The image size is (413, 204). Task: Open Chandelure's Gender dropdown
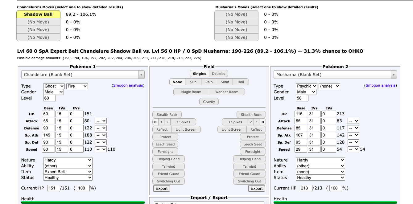(53, 92)
